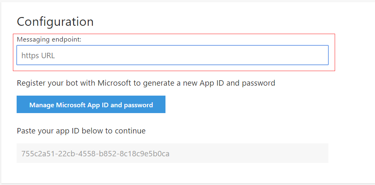Click the Messaging endpoint https URL input

[x=173, y=55]
